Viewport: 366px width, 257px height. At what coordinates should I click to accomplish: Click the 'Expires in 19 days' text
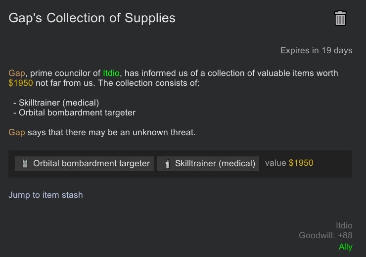tap(316, 50)
